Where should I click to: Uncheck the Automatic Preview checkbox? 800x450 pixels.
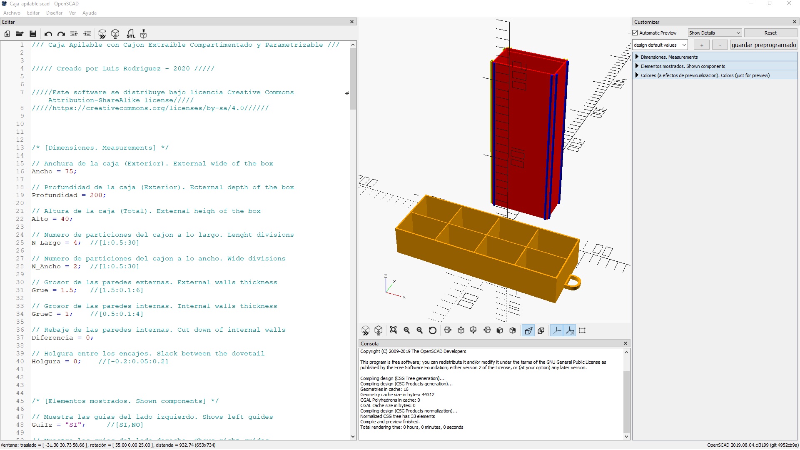[x=635, y=33]
